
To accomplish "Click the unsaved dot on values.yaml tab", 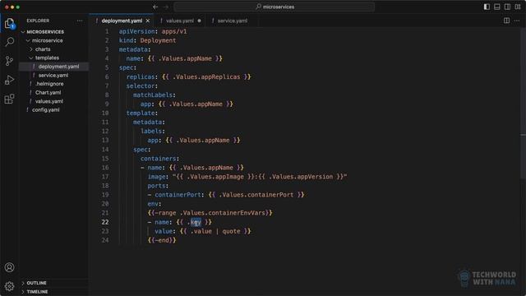I will pos(199,21).
